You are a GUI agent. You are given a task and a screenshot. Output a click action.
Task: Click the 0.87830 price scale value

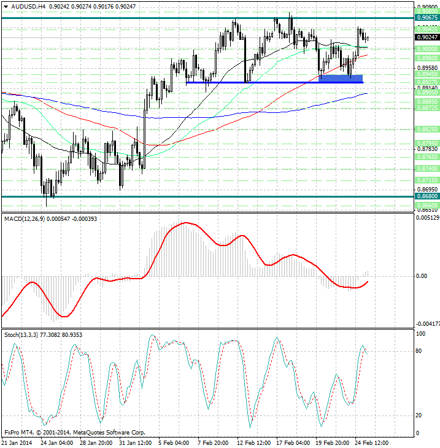[427, 149]
